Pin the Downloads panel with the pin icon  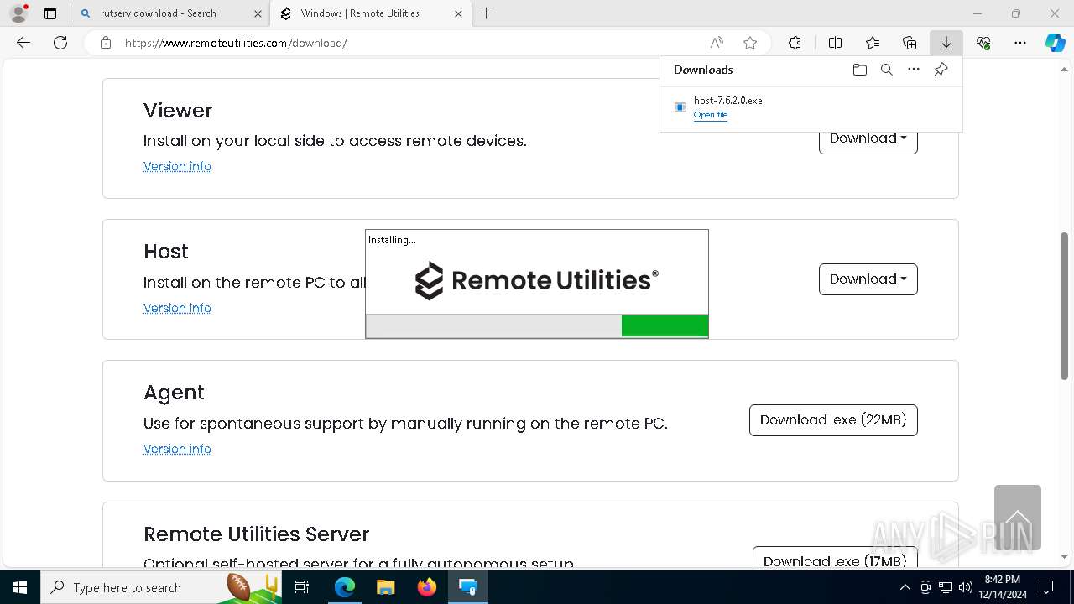941,70
